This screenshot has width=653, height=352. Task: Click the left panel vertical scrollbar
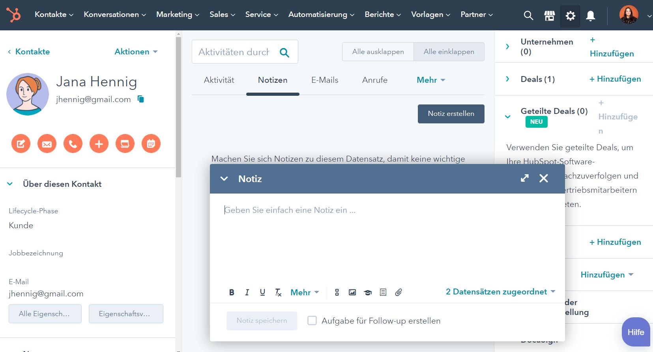click(178, 106)
